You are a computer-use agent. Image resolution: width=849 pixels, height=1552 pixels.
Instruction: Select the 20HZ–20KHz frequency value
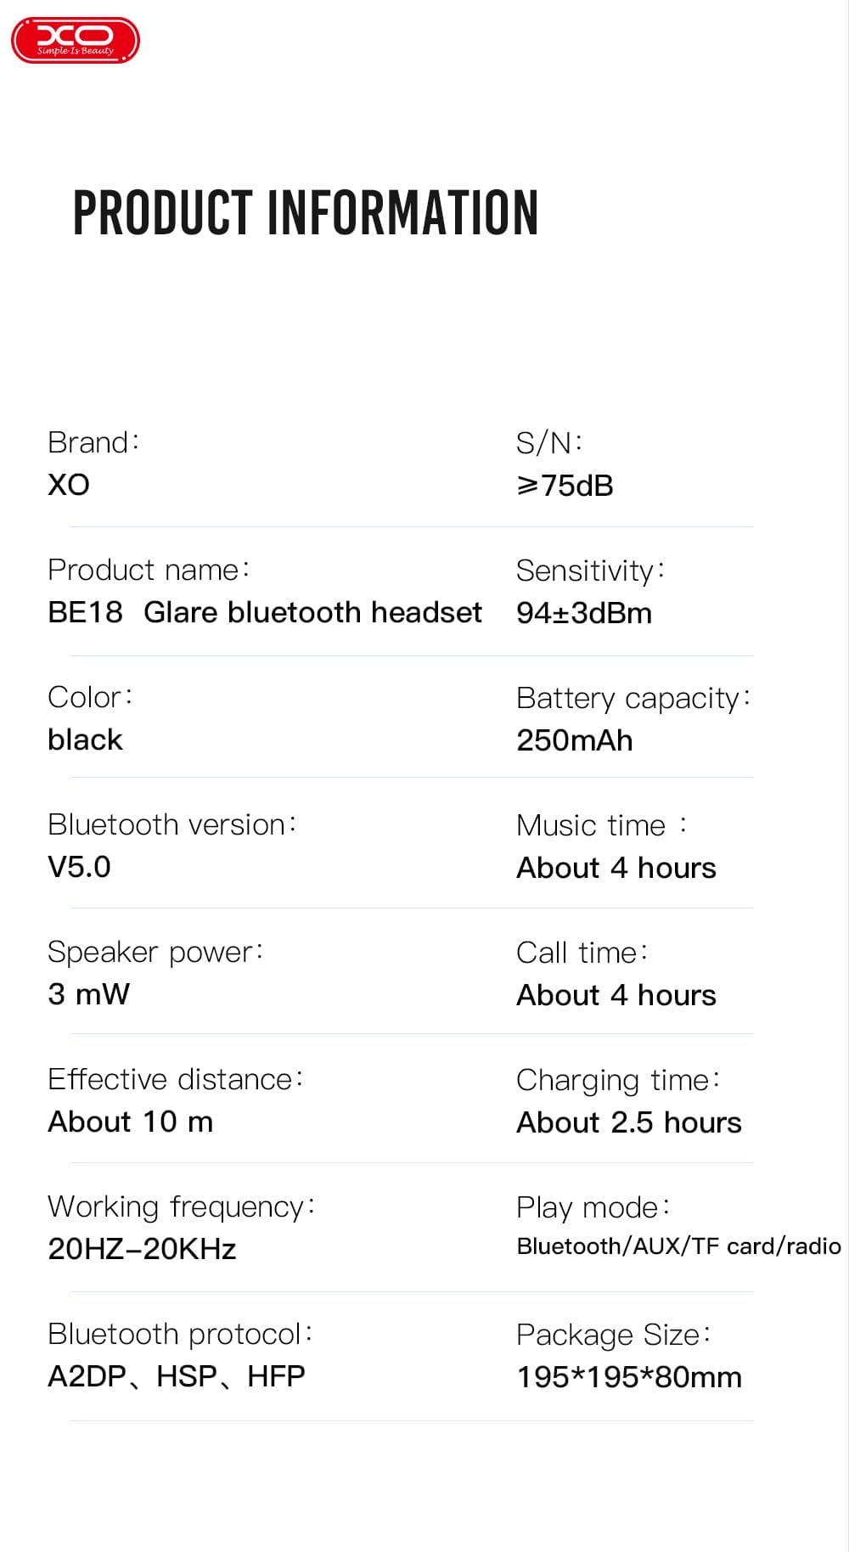142,1249
